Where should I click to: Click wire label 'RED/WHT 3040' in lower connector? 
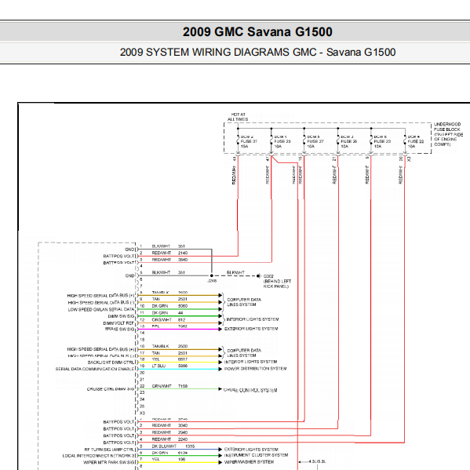coord(169,425)
